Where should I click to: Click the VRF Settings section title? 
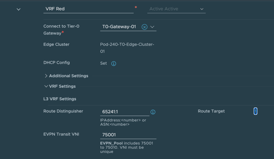pos(62,86)
